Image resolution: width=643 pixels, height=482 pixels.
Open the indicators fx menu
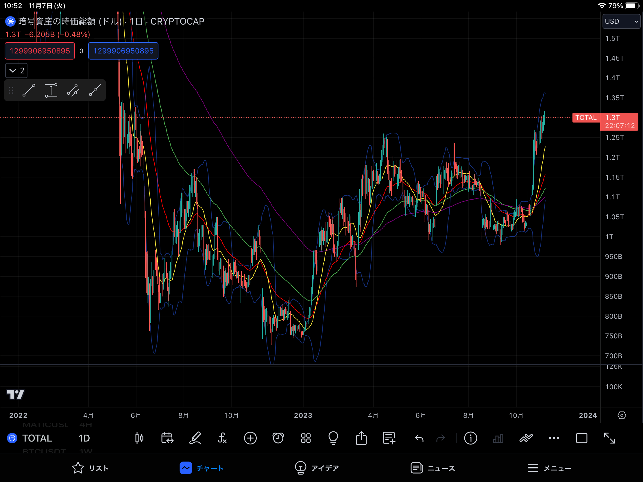(x=222, y=438)
